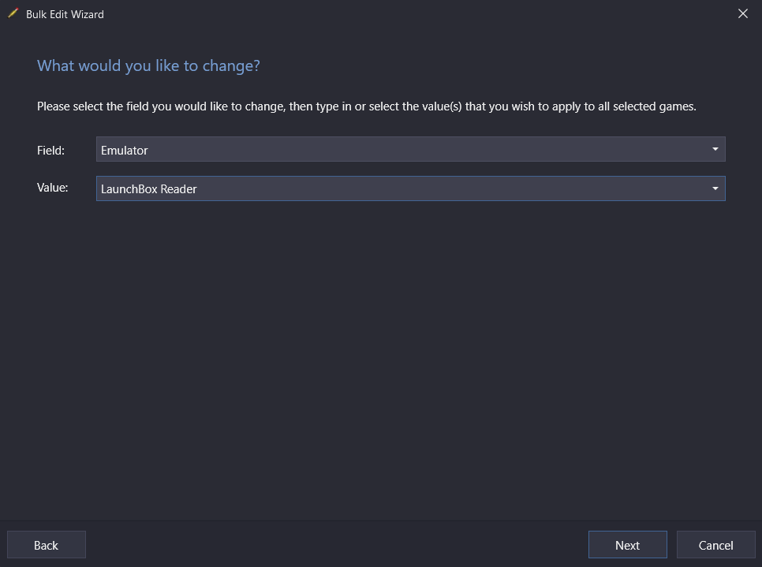Screen dimensions: 762x567
Task: Click the "What would you like to change?" heading
Action: point(148,65)
